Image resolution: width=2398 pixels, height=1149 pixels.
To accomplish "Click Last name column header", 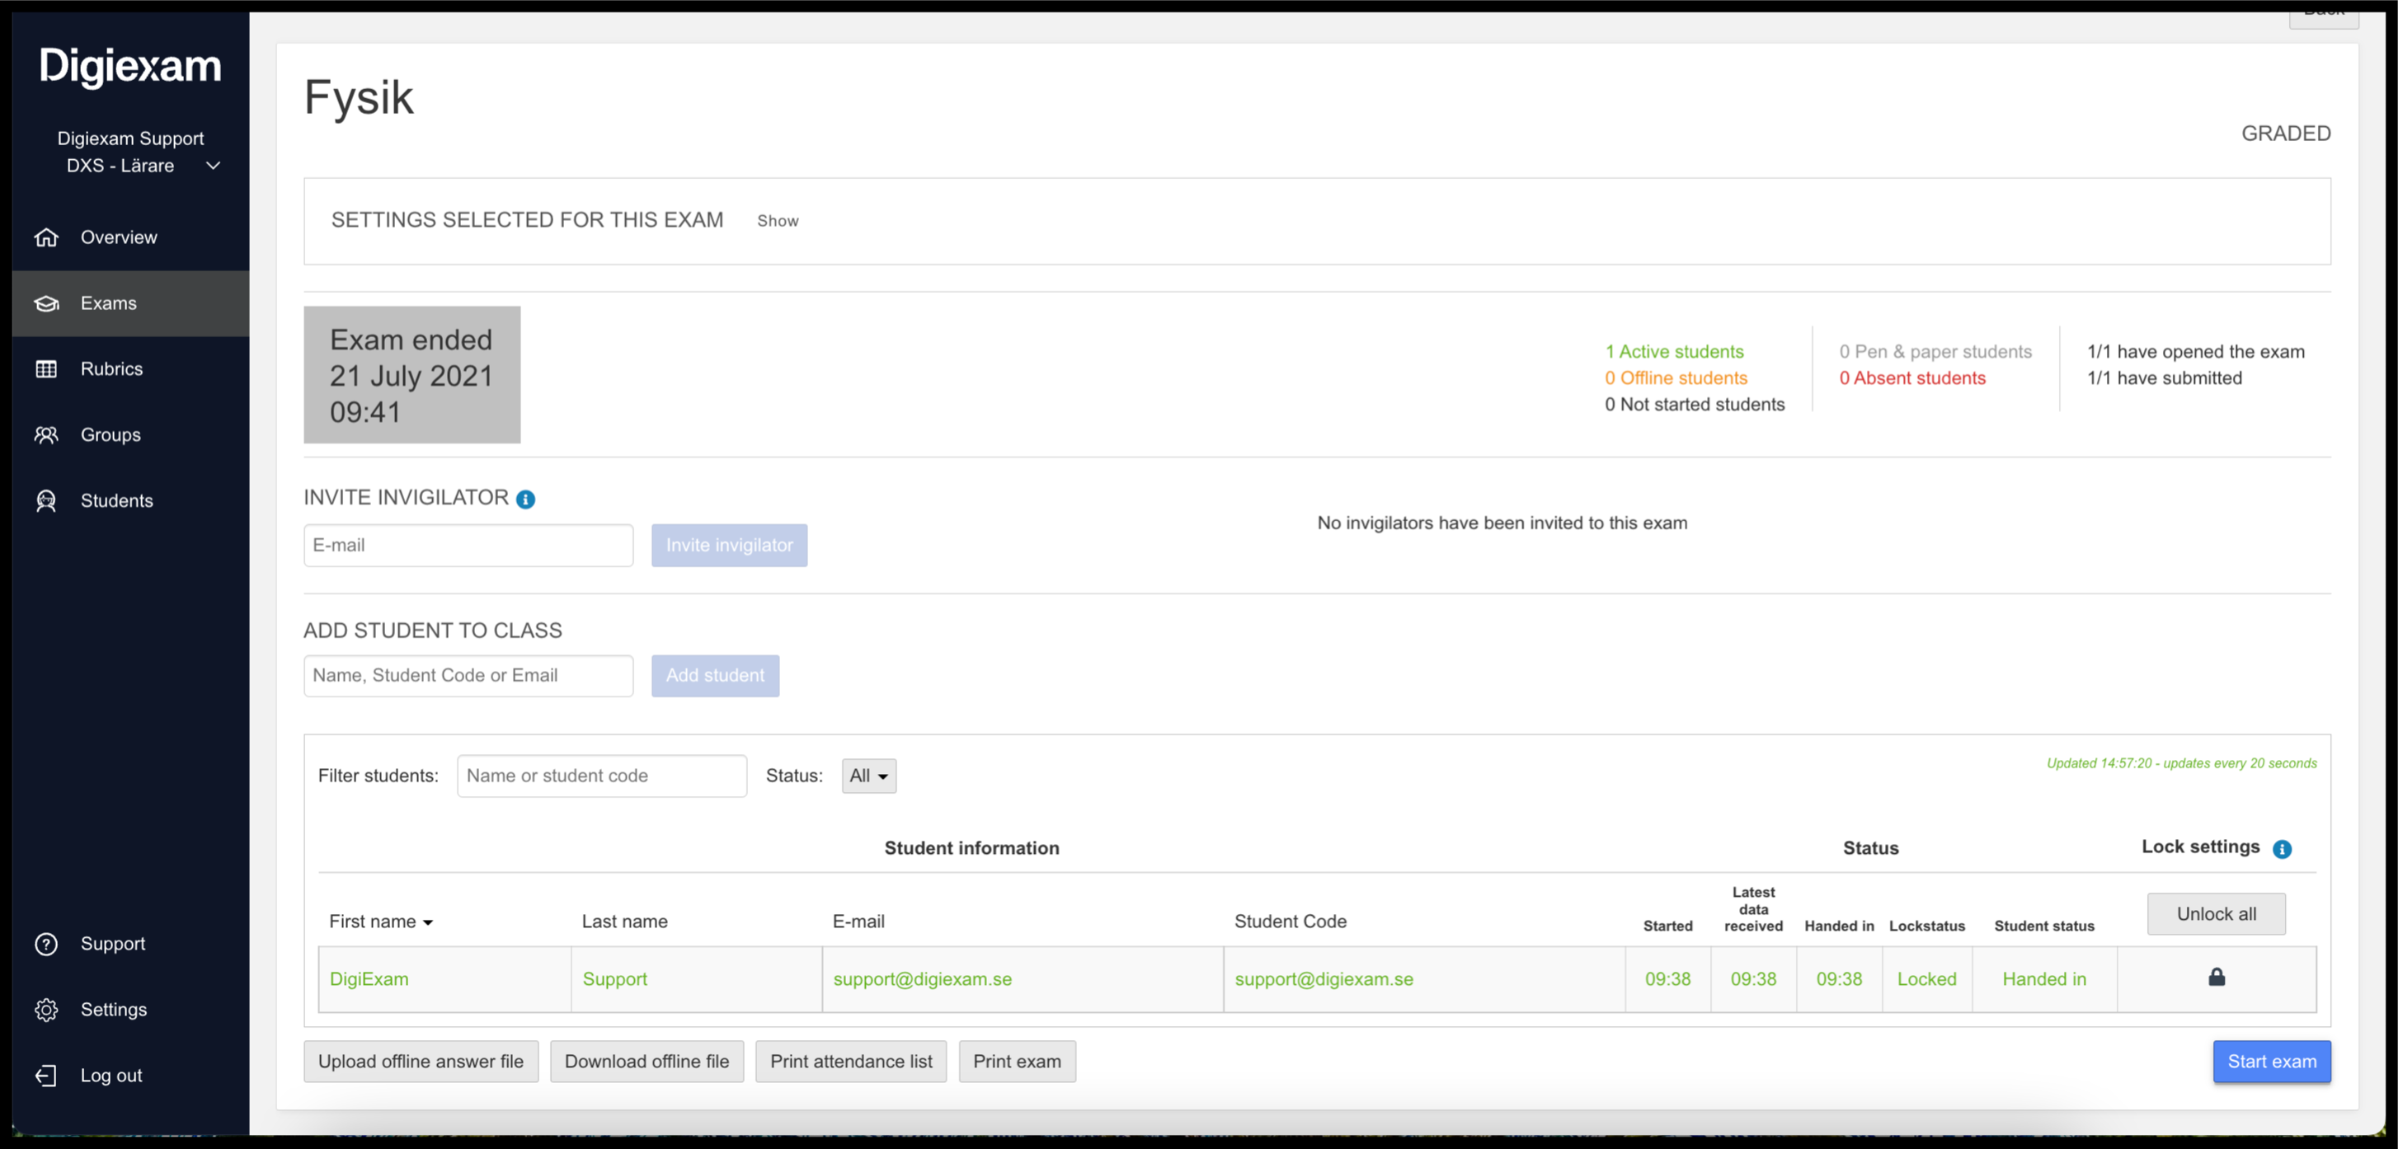I will coord(624,921).
